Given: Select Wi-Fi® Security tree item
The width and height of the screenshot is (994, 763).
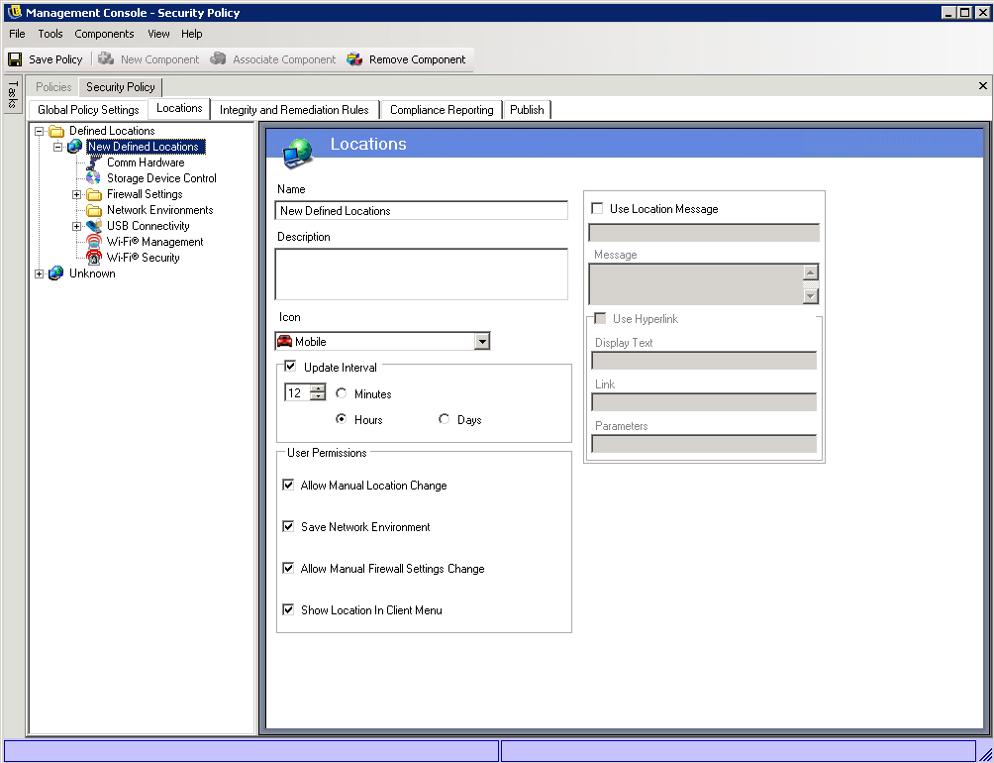Looking at the screenshot, I should point(144,258).
